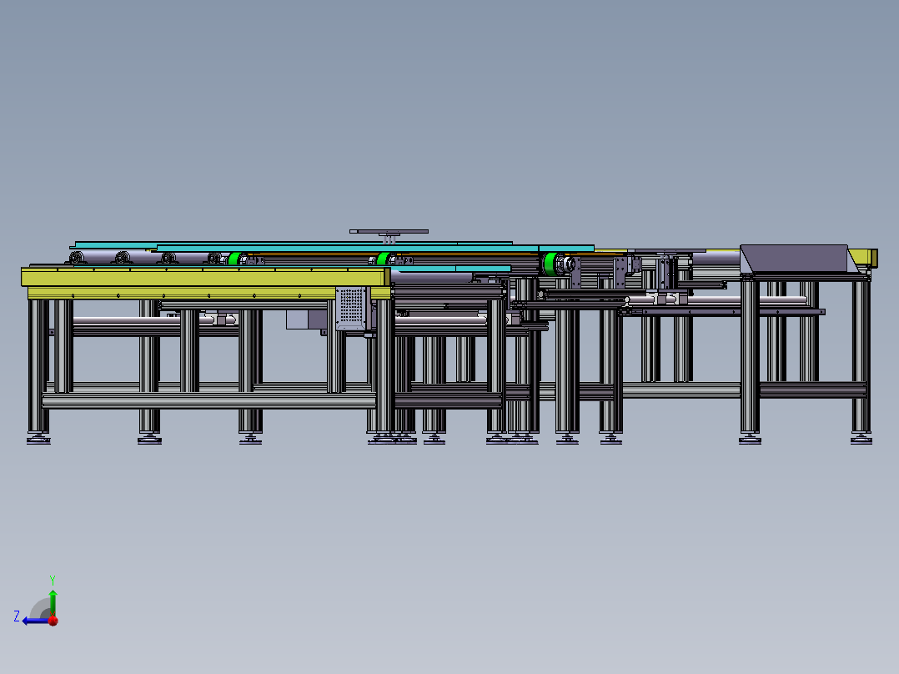Viewport: 899px width, 674px height.
Task: Click the green Y axis arrow on the triad
Action: (x=53, y=602)
